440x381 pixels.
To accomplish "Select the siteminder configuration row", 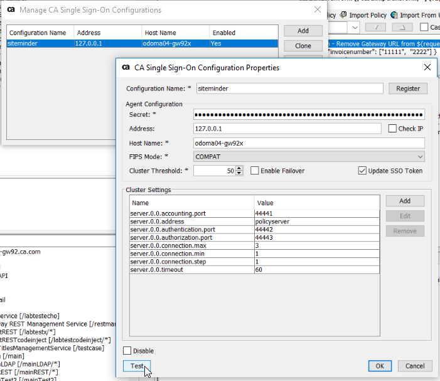I will [x=142, y=43].
